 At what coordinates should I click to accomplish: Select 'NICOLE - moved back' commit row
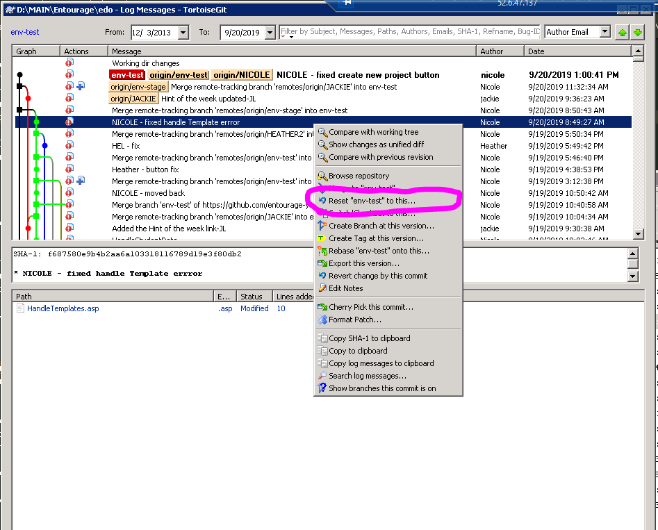tap(323, 193)
